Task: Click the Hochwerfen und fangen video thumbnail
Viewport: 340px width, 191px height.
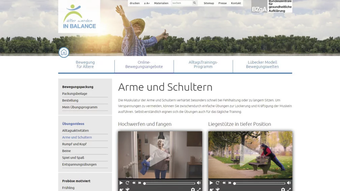Action: (x=160, y=155)
